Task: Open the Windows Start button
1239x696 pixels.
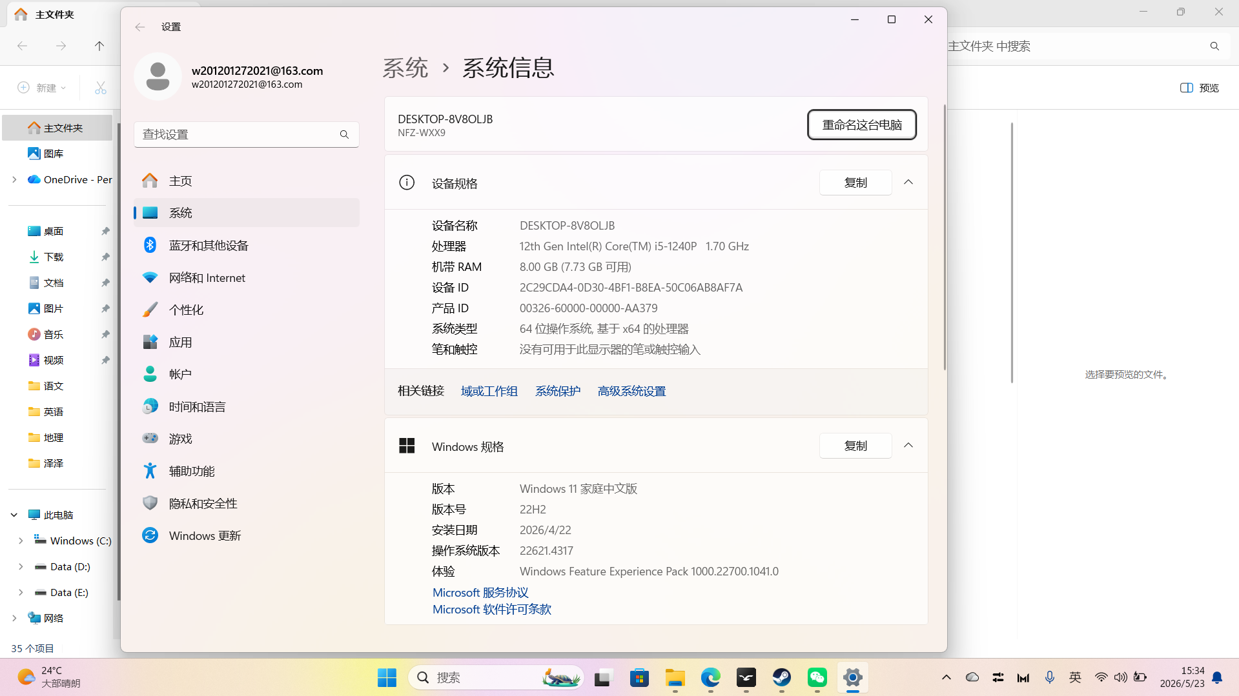Action: 387,677
